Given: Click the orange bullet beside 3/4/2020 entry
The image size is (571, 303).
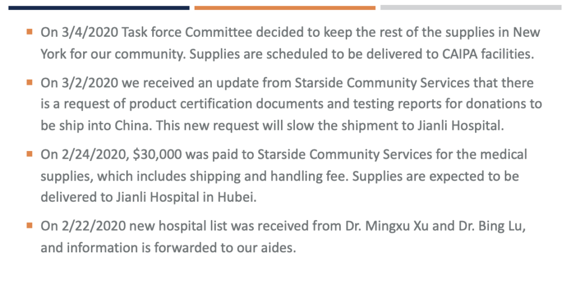Looking at the screenshot, I should click(x=30, y=32).
